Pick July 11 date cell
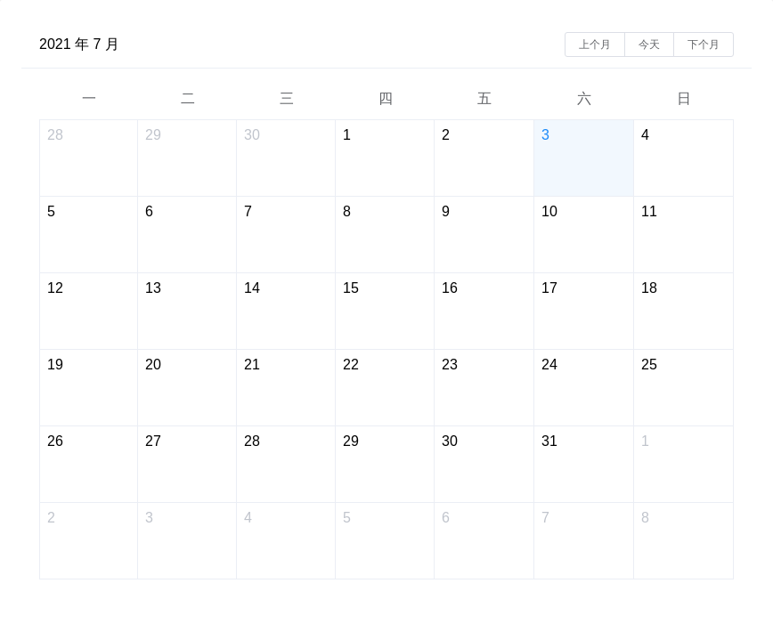Screen dimensions: 773x632 (683, 234)
